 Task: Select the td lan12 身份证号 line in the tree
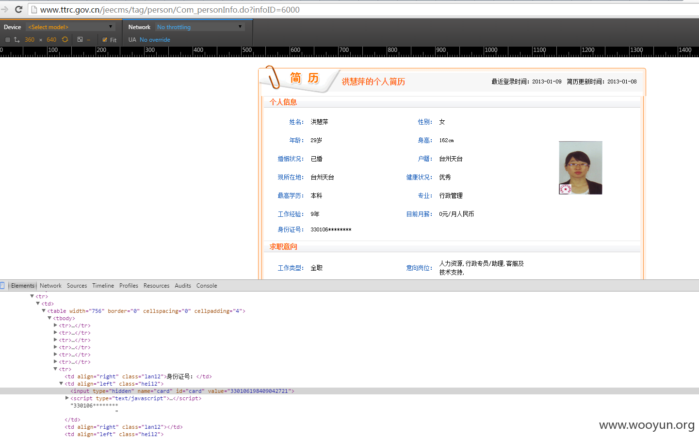138,376
